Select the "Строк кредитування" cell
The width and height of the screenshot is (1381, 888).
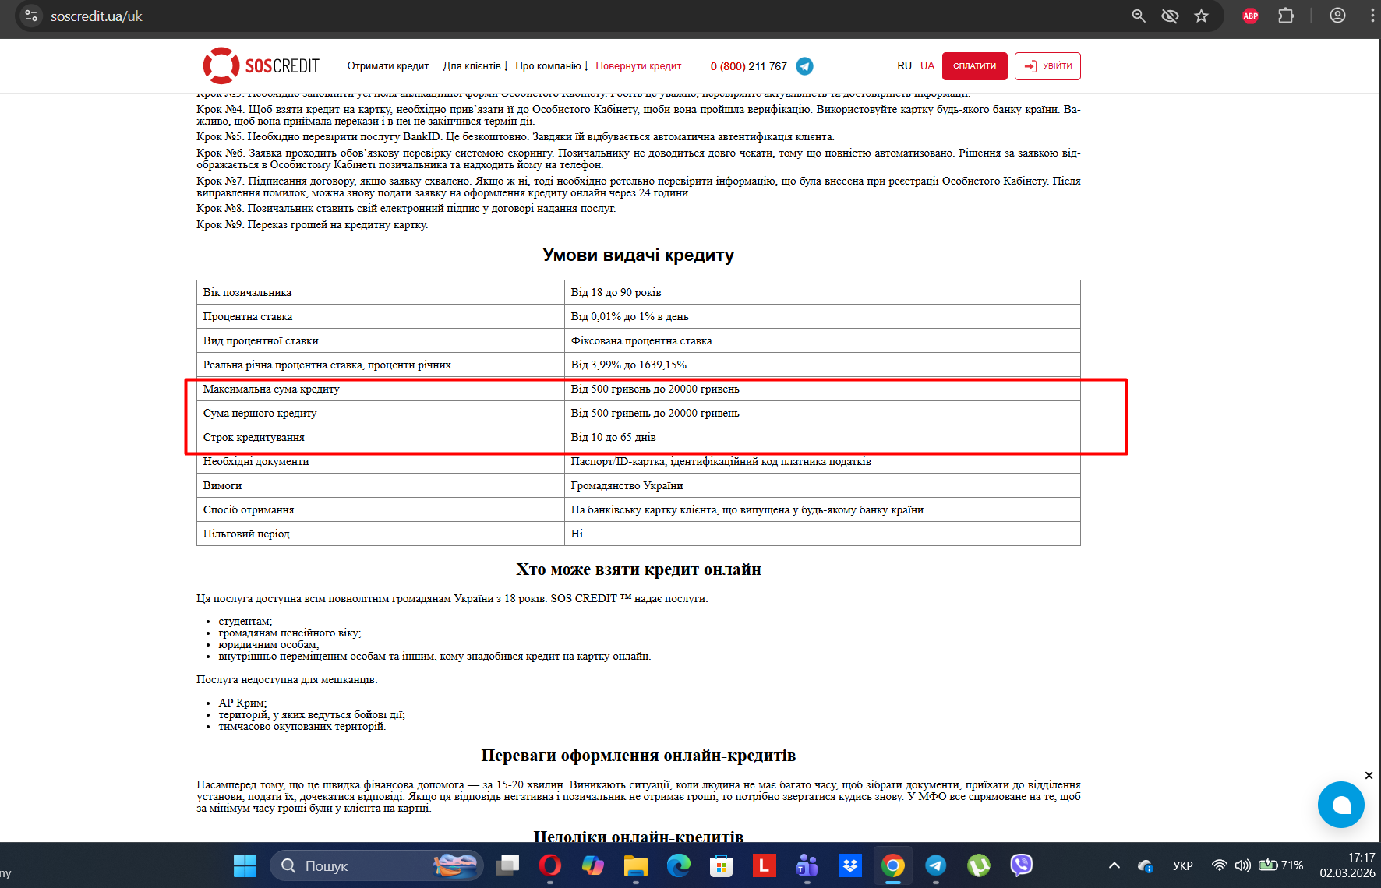[x=380, y=437]
